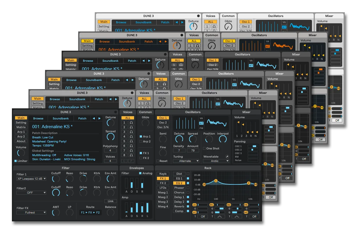The height and width of the screenshot is (233, 357).
Task: Switch to Setting tab in front window
Action: tap(21, 123)
